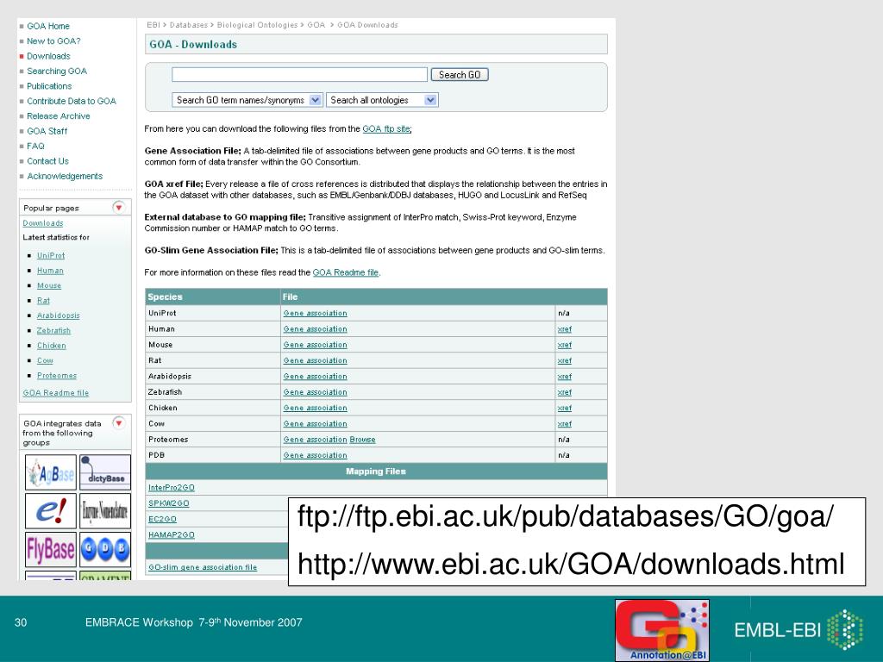This screenshot has height=662, width=883.
Task: Open Cow statistics link
Action: point(45,361)
